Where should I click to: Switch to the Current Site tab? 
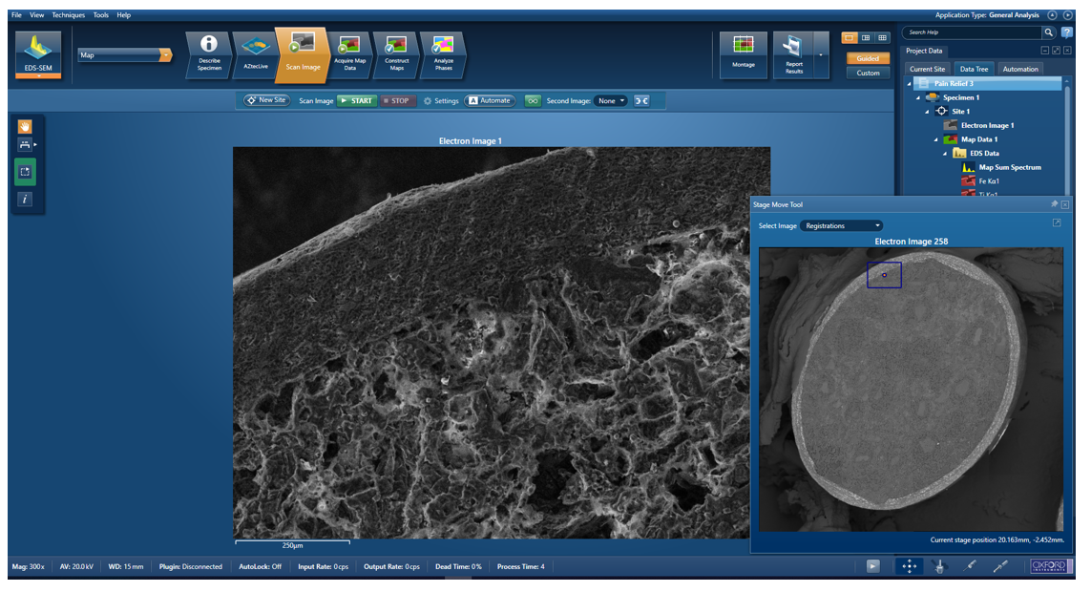point(927,69)
